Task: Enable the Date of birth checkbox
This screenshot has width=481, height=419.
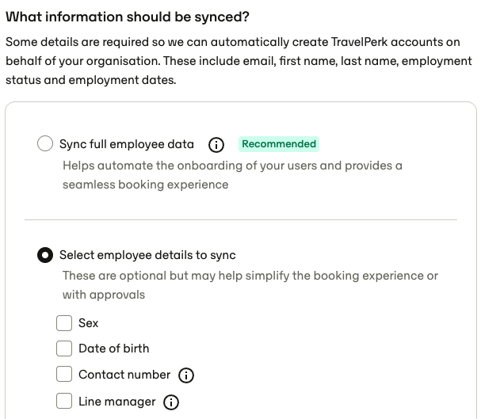Action: pos(64,349)
